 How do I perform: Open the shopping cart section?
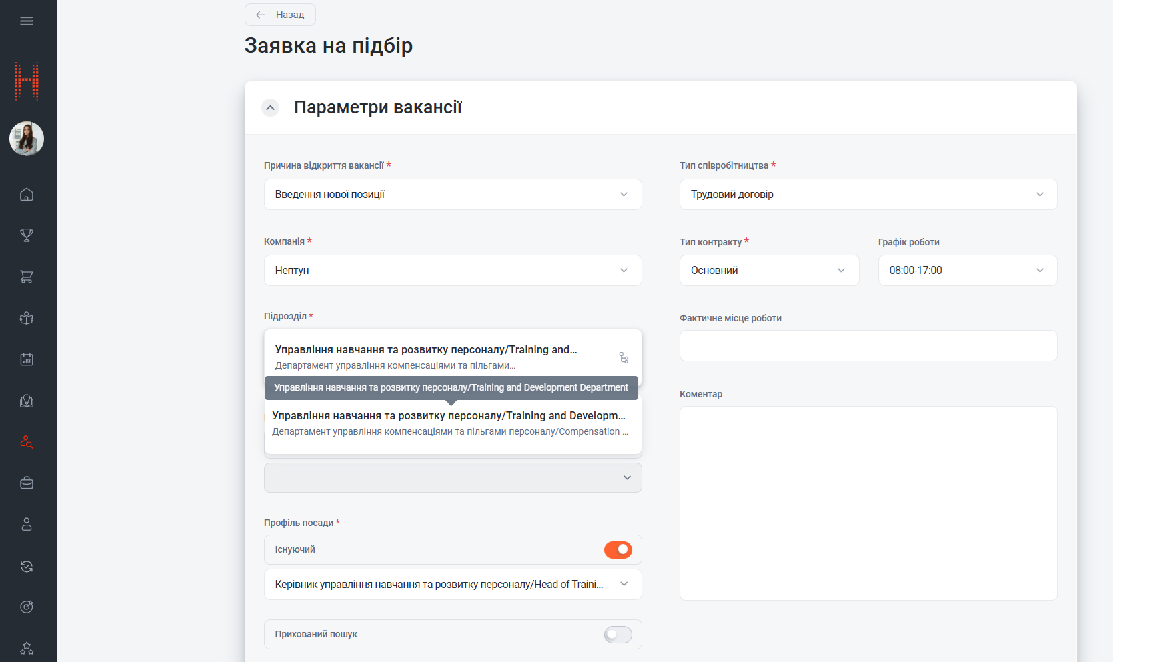tap(27, 277)
